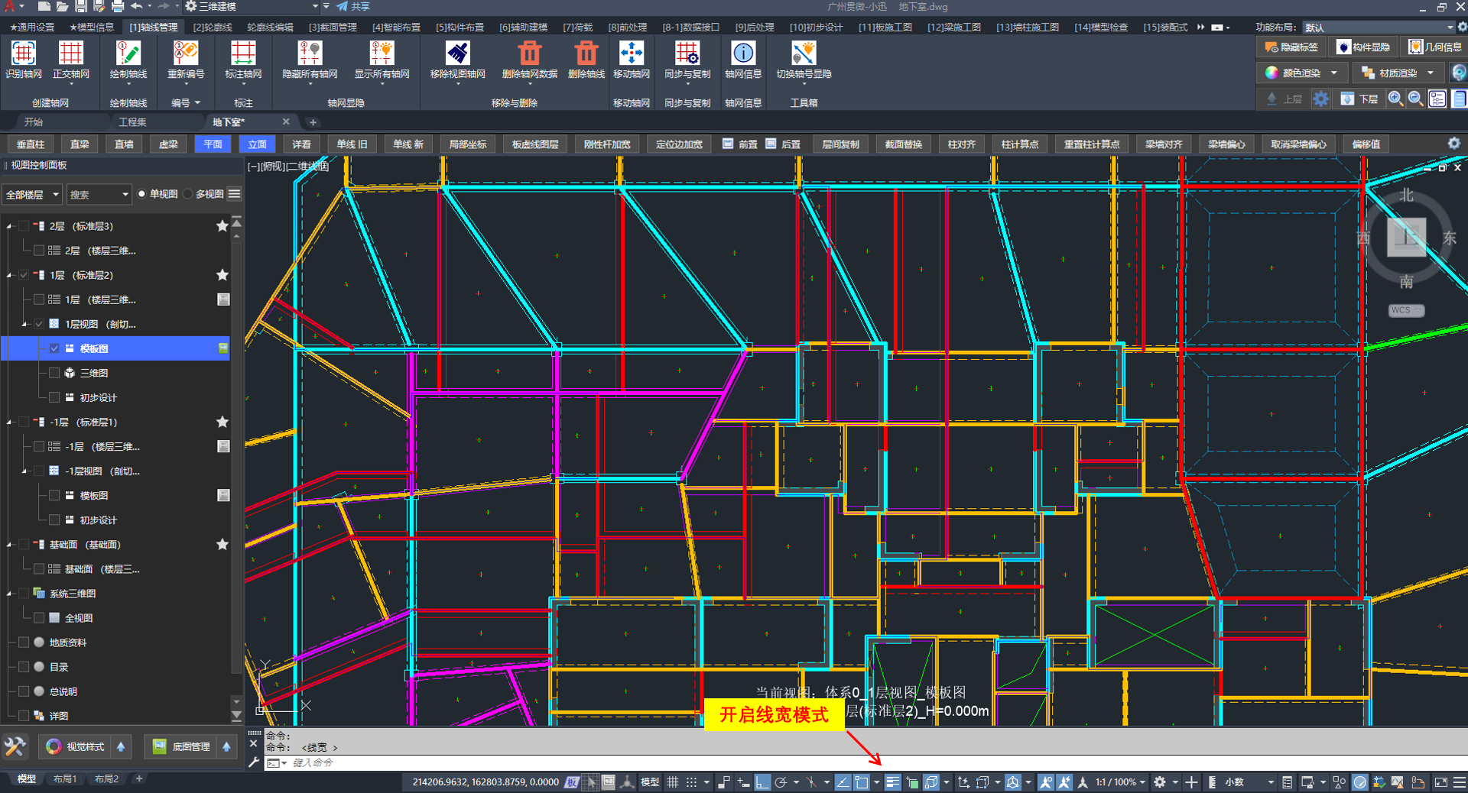Select the 多视图 radio button

click(188, 194)
